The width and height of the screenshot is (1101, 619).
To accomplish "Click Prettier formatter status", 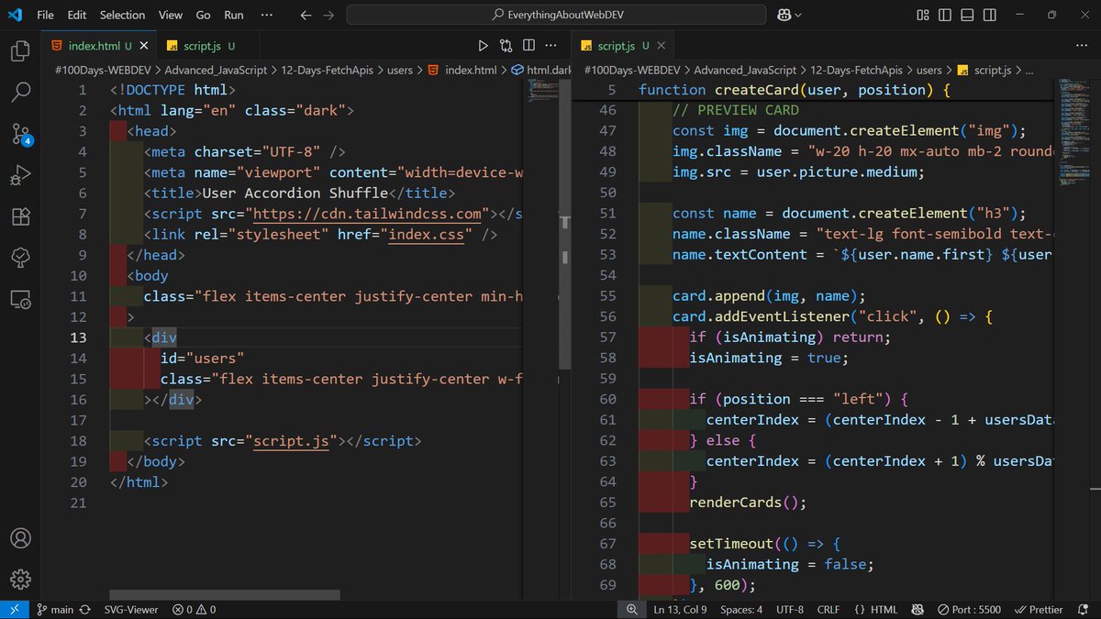I will point(1039,609).
